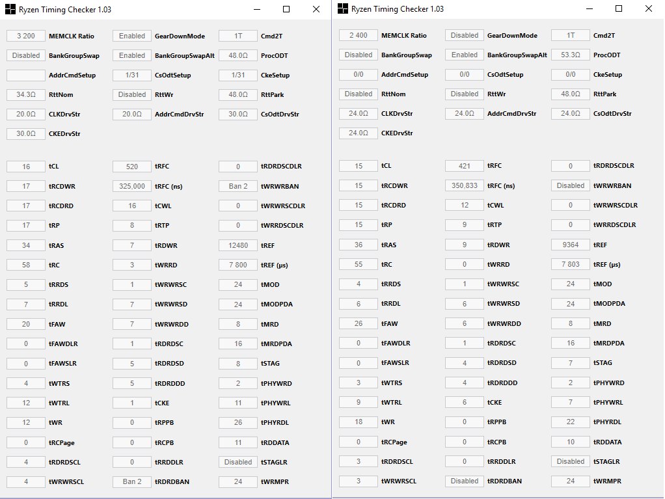Screen dimensions: 665x499
Task: Click the tRAS value 34
Action: [x=26, y=245]
